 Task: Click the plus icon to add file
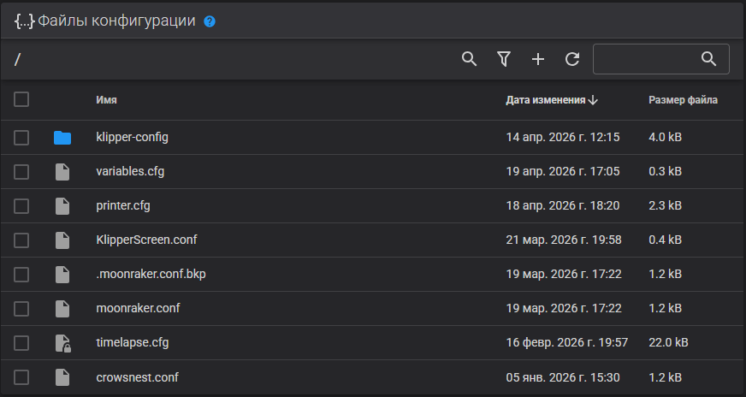tap(538, 59)
